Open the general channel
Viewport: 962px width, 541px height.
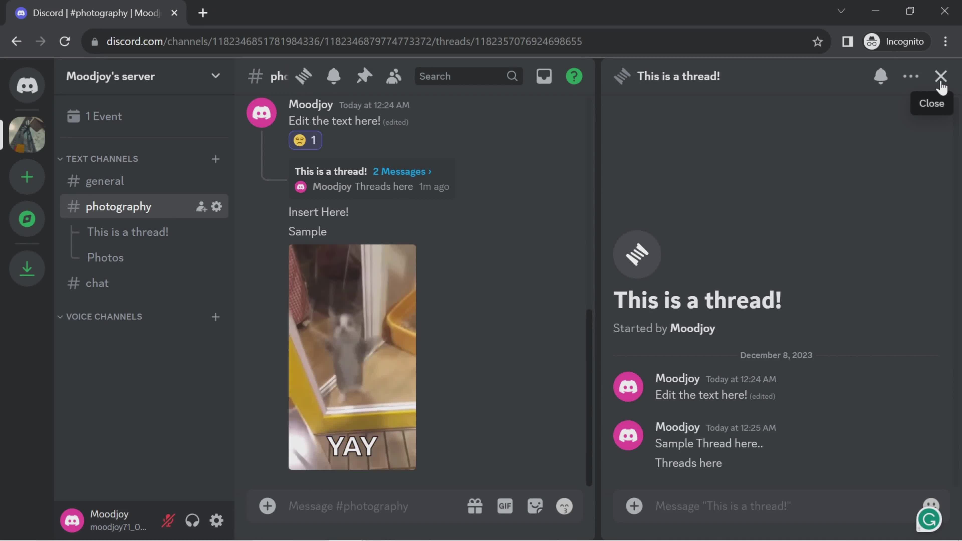tap(144, 181)
